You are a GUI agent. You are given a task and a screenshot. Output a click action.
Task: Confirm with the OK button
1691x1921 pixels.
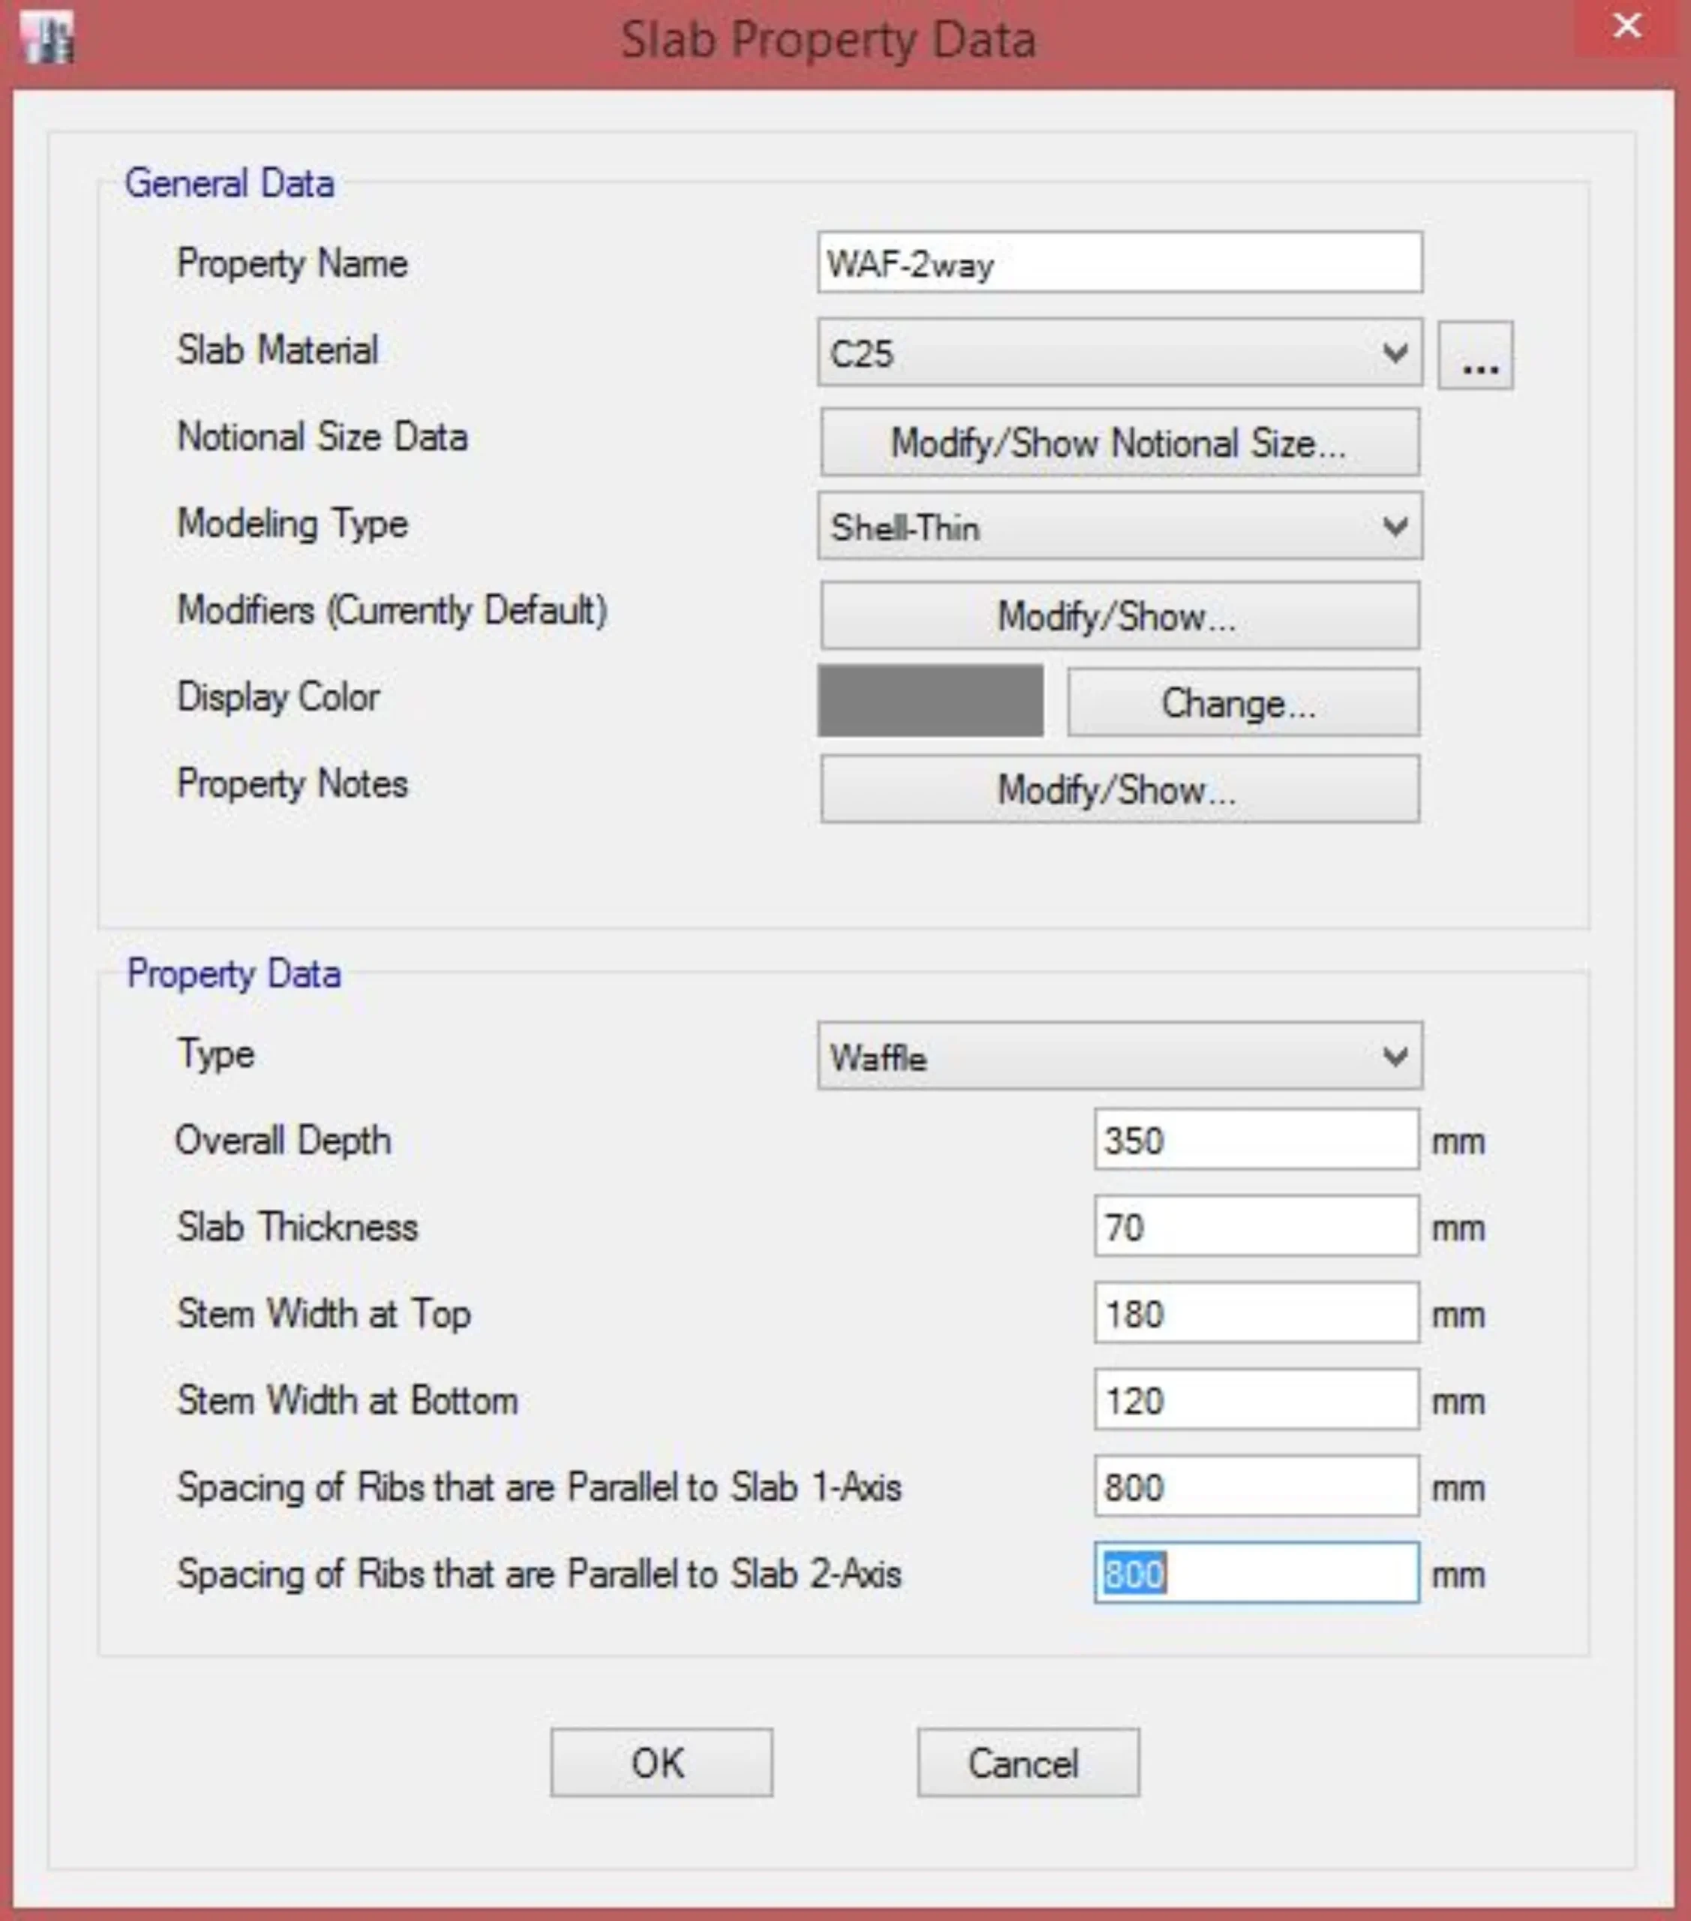[x=660, y=1763]
